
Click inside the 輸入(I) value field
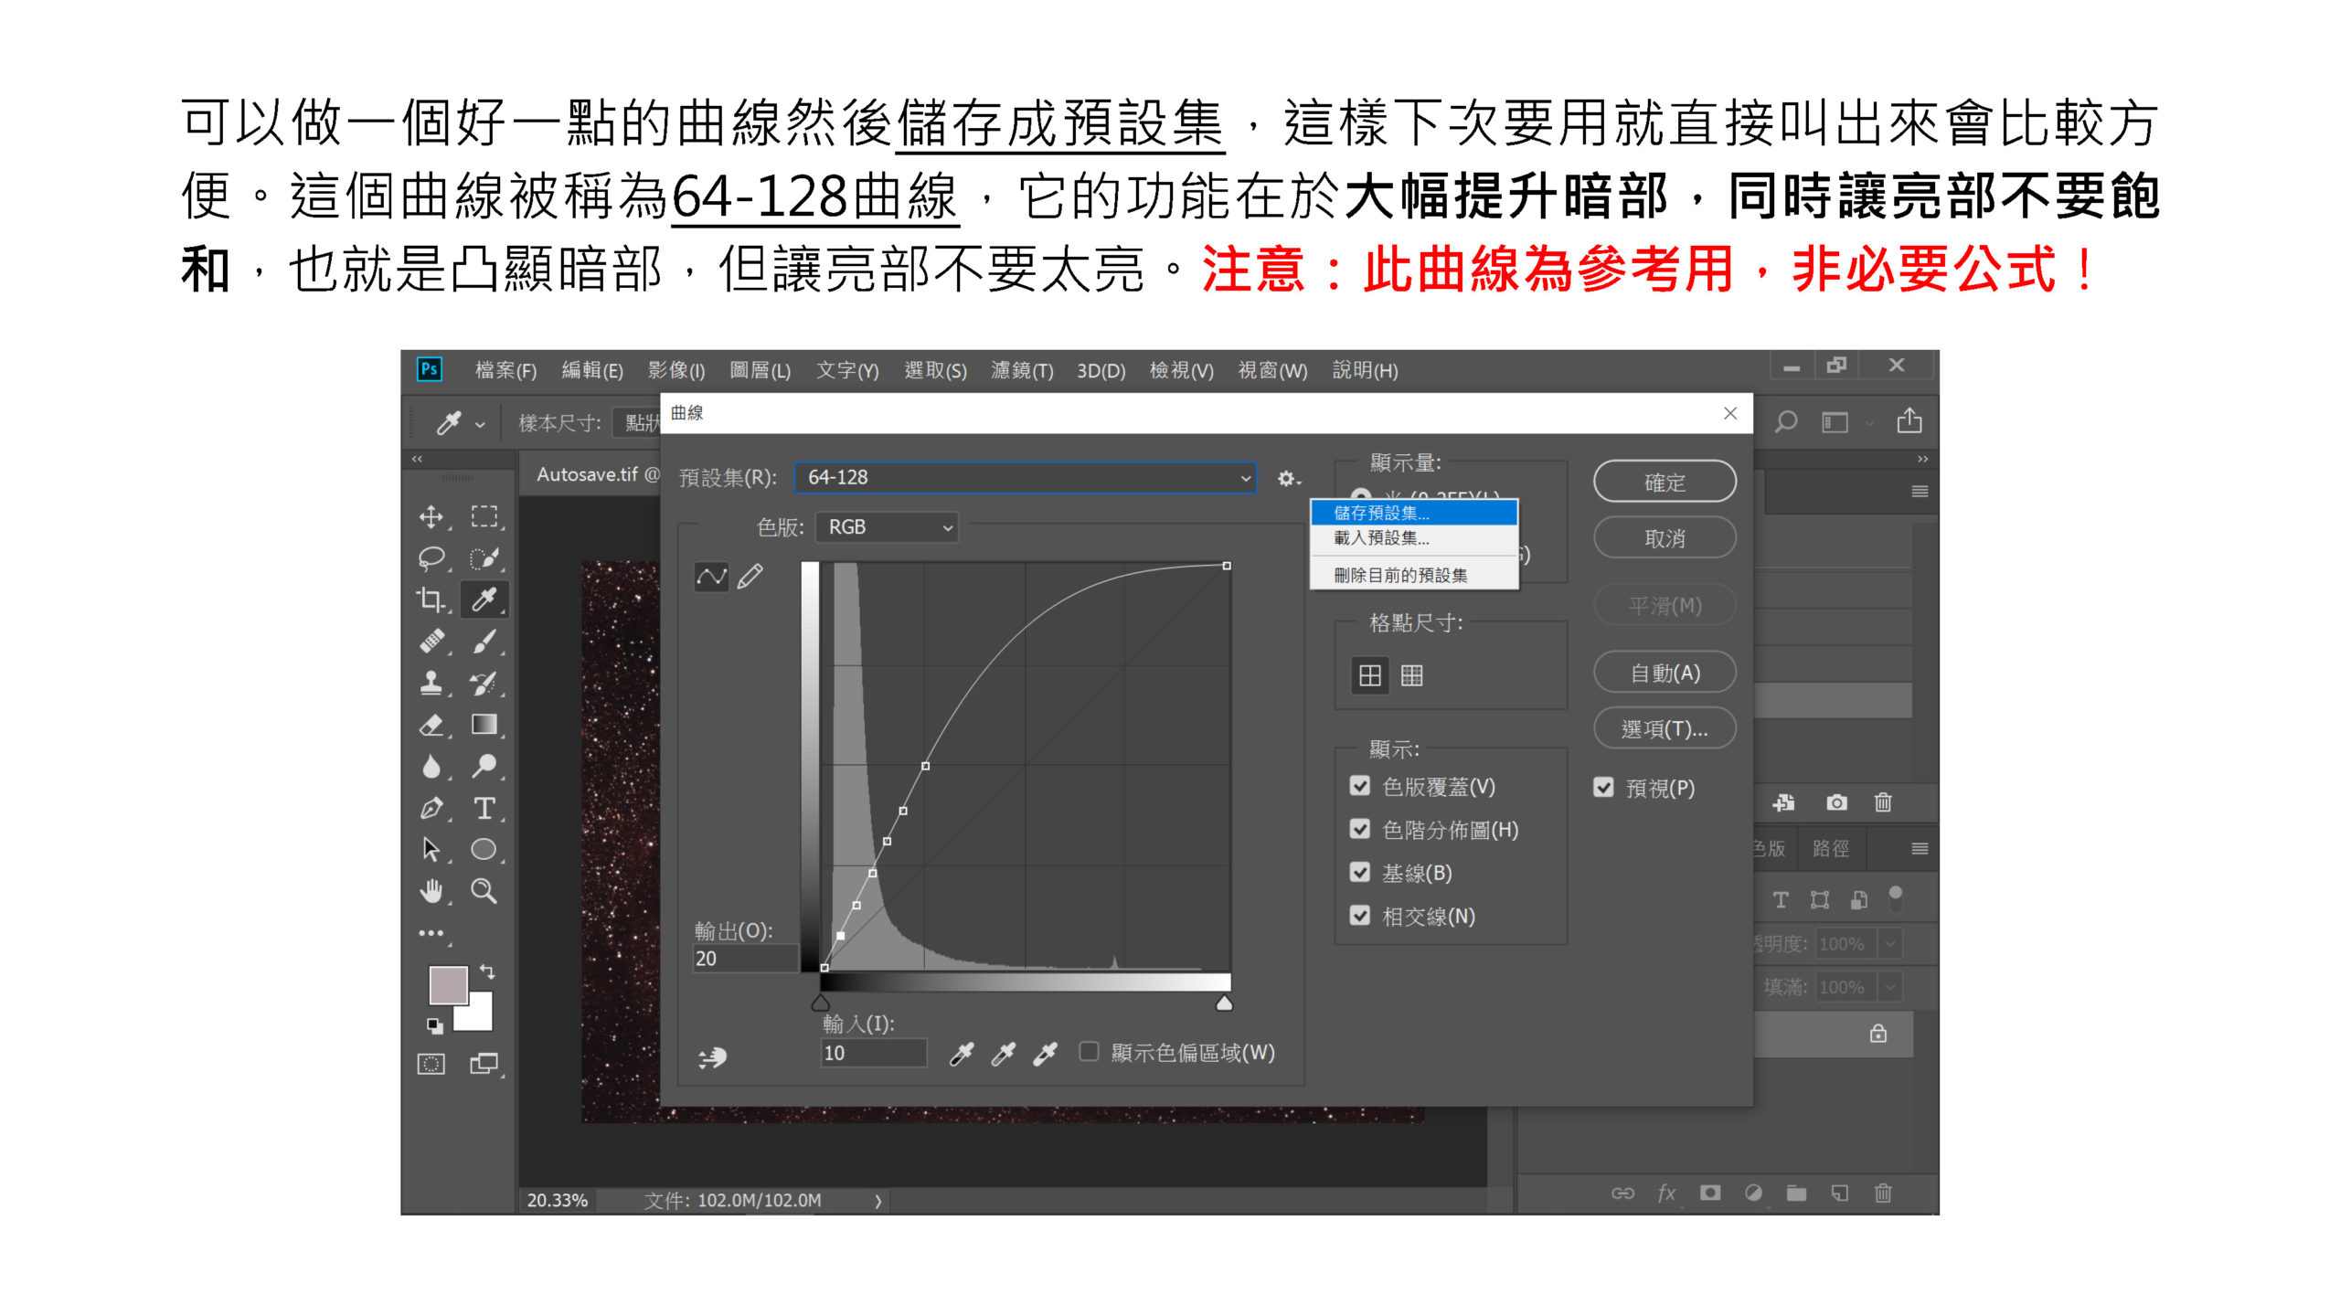coord(873,1052)
